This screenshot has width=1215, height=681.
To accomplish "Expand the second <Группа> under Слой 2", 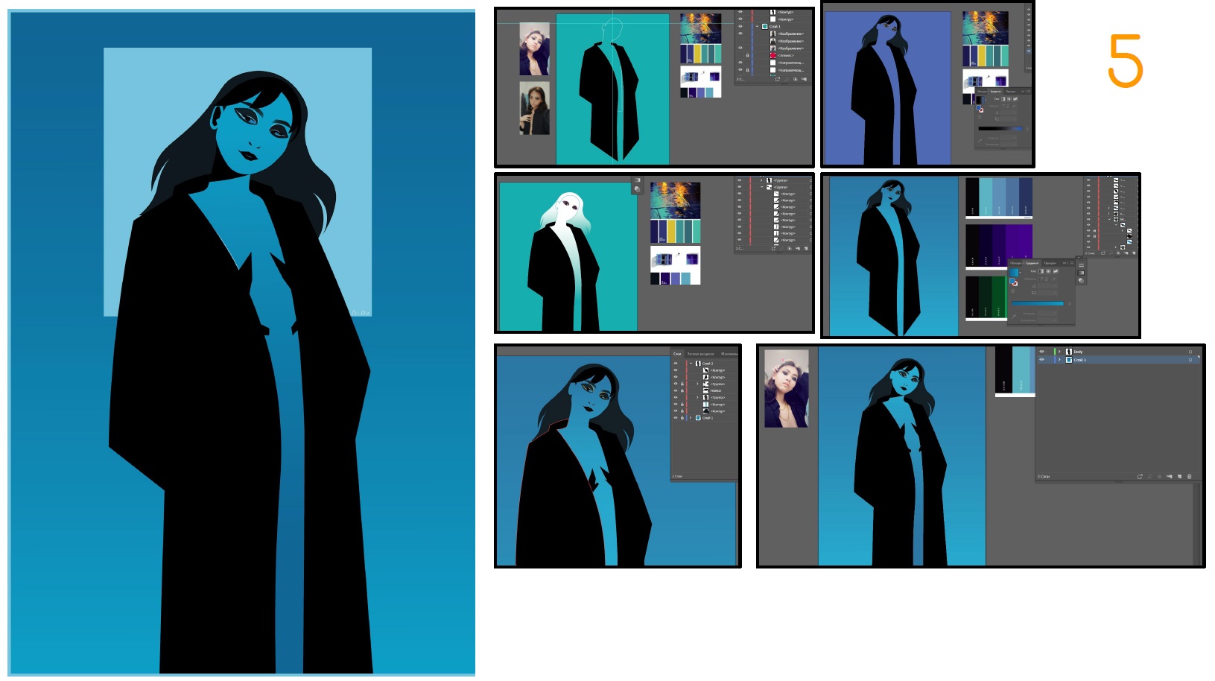I will point(697,397).
